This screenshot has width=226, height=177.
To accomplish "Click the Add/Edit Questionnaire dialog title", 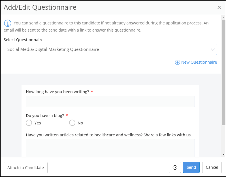I will click(x=40, y=7).
